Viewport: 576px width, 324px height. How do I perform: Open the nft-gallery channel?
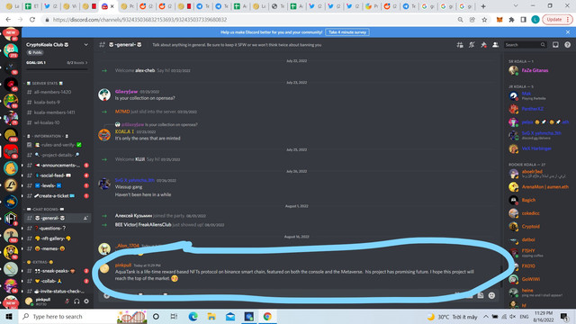pos(57,238)
